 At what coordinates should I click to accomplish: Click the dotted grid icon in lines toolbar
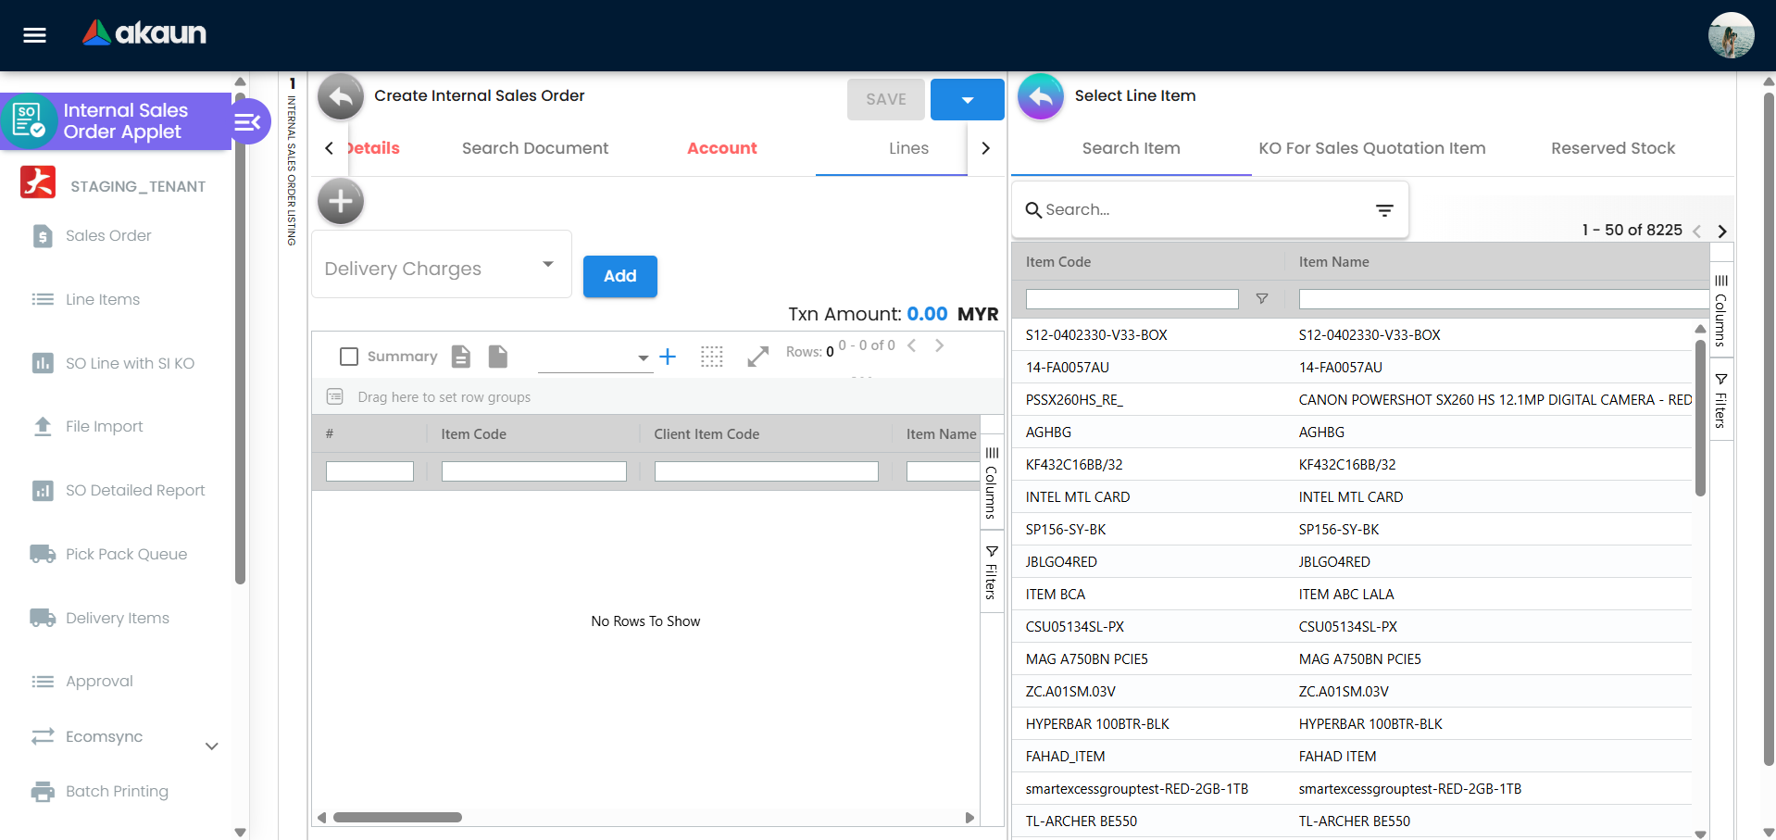pos(711,357)
